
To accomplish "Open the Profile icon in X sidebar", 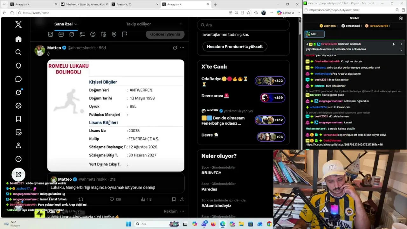I will pyautogui.click(x=18, y=145).
